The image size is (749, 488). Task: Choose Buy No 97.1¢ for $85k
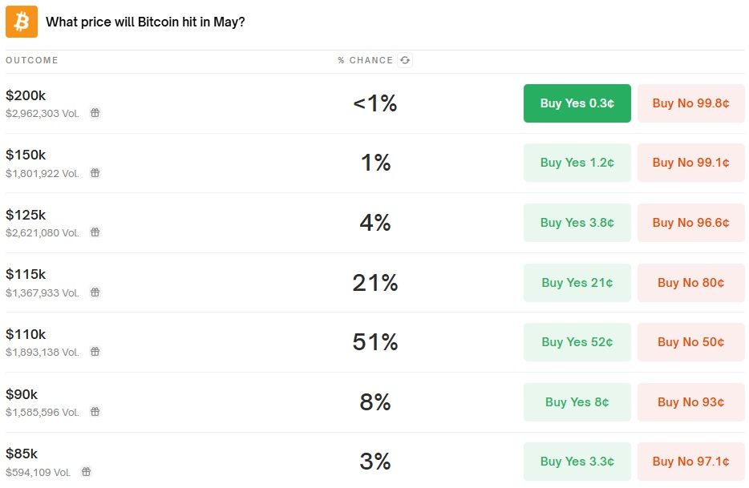[x=690, y=462]
